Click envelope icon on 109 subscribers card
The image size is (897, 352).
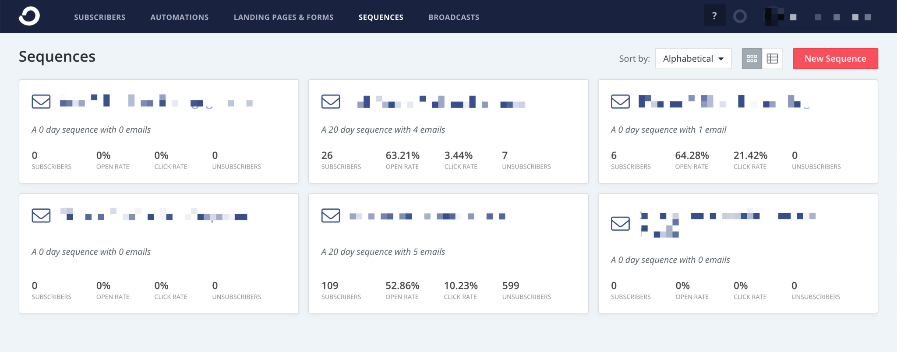click(x=331, y=215)
